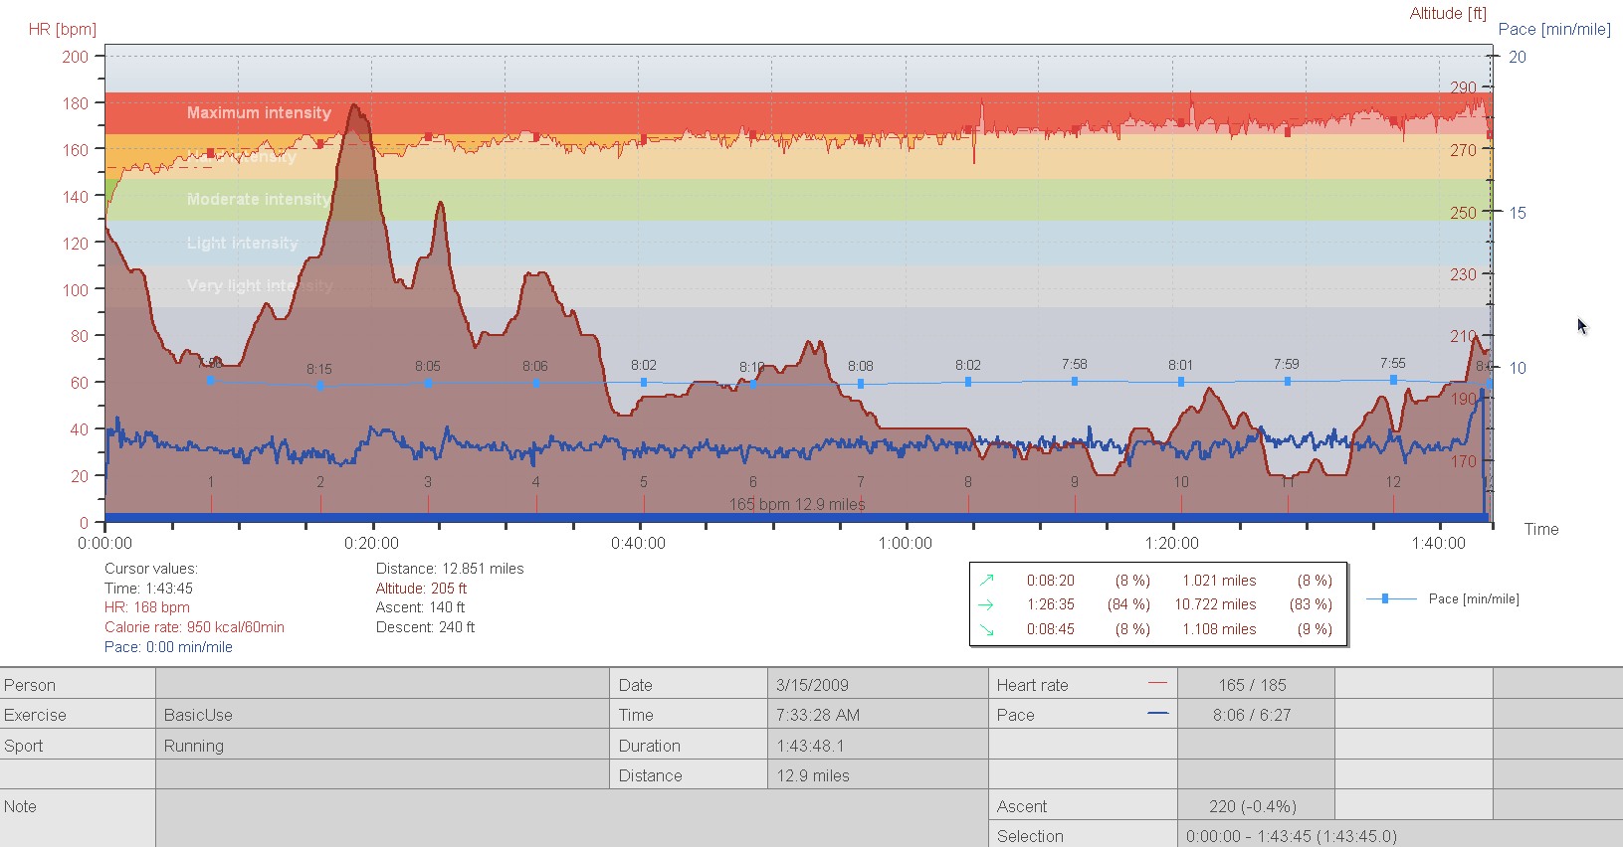Click the Note text field
The width and height of the screenshot is (1623, 847).
(x=571, y=817)
